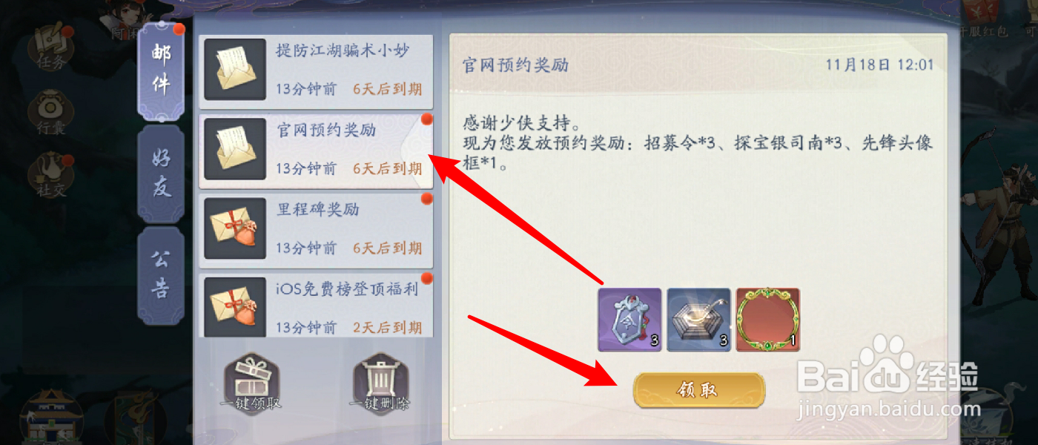
Task: Open the 官网预约奖励 mail entry
Action: tap(316, 150)
